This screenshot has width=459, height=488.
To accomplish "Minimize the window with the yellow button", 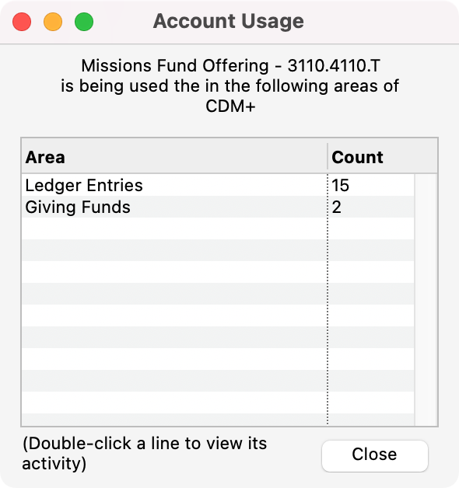I will [53, 22].
